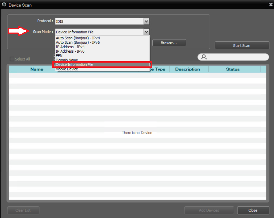Click the Protocol IDIS combo box
Viewport: 274px width, 218px height.
click(x=102, y=21)
